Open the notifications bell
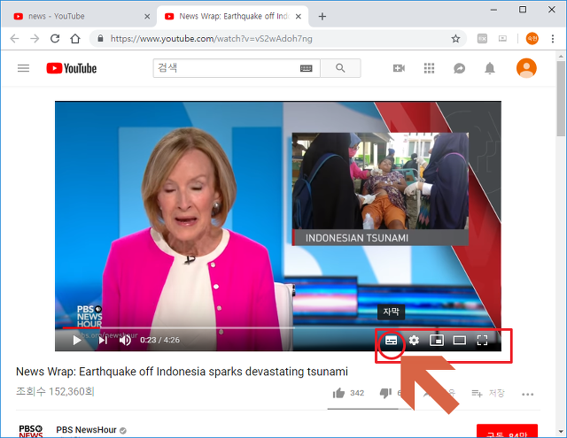567x438 pixels. [x=490, y=68]
